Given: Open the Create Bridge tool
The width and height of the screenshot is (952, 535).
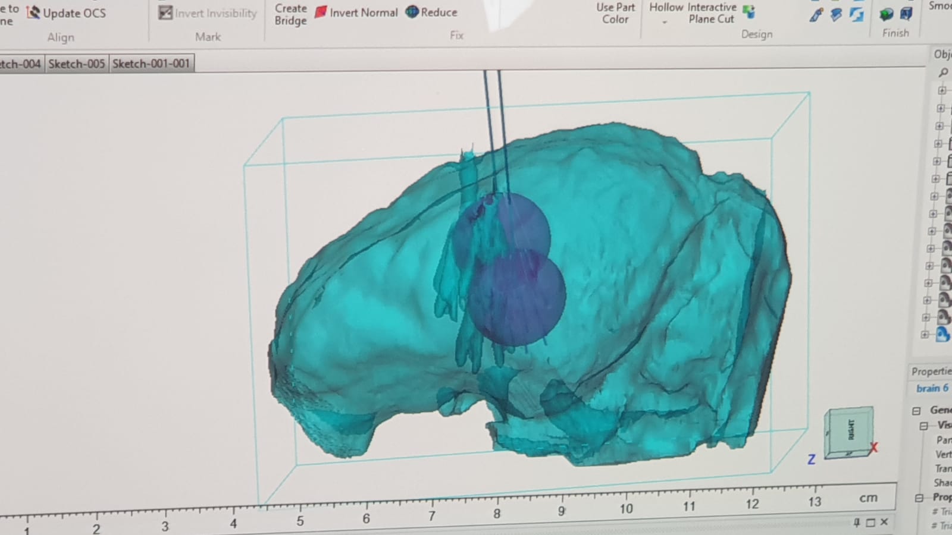Looking at the screenshot, I should point(290,13).
